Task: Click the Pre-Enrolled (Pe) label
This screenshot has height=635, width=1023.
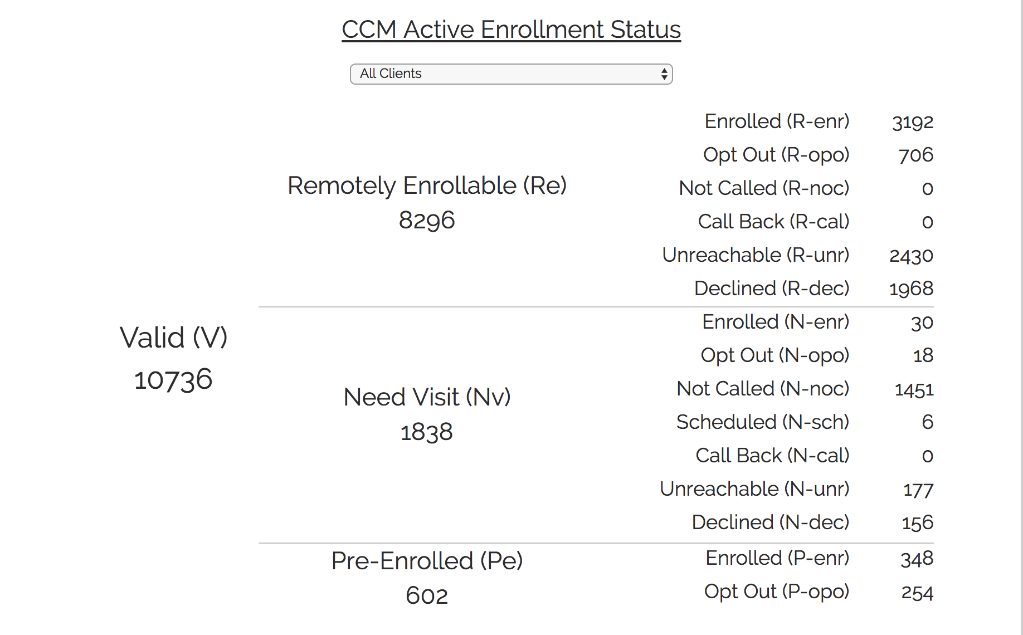Action: pyautogui.click(x=427, y=561)
